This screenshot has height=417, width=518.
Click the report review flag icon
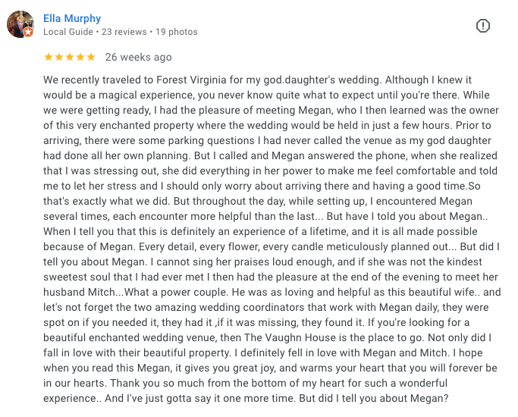pos(482,26)
